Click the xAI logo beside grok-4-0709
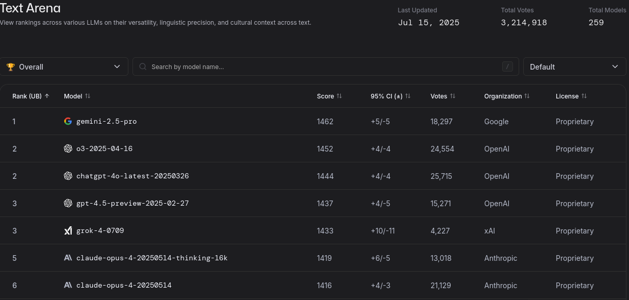 68,231
